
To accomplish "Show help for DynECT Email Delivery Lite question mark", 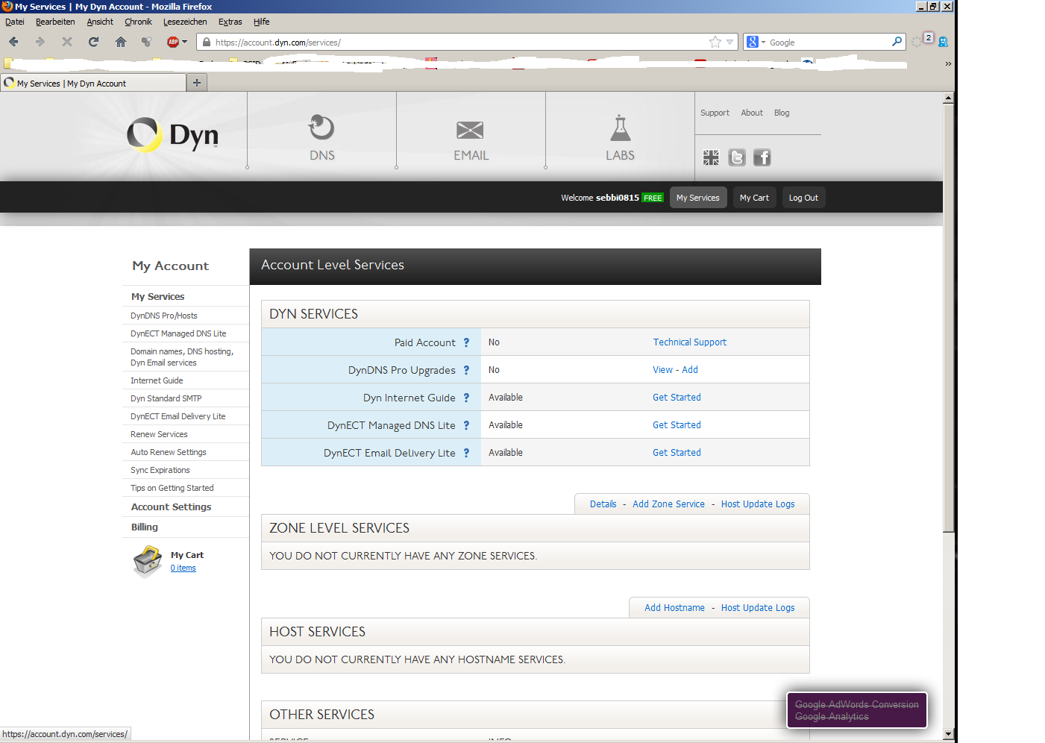I will (466, 453).
